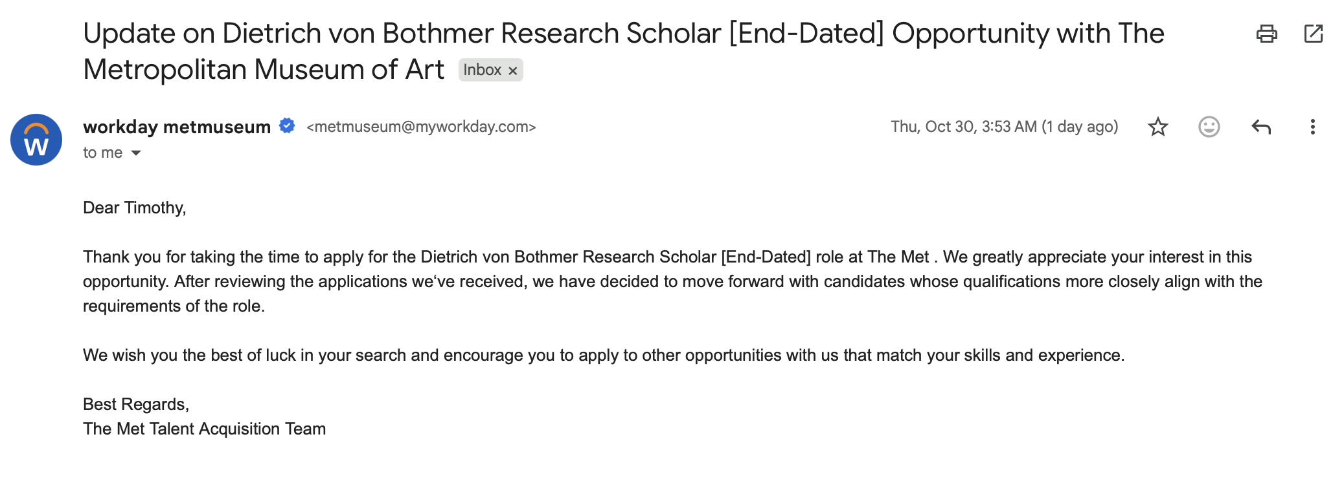Click the Workday sender avatar

pos(36,140)
